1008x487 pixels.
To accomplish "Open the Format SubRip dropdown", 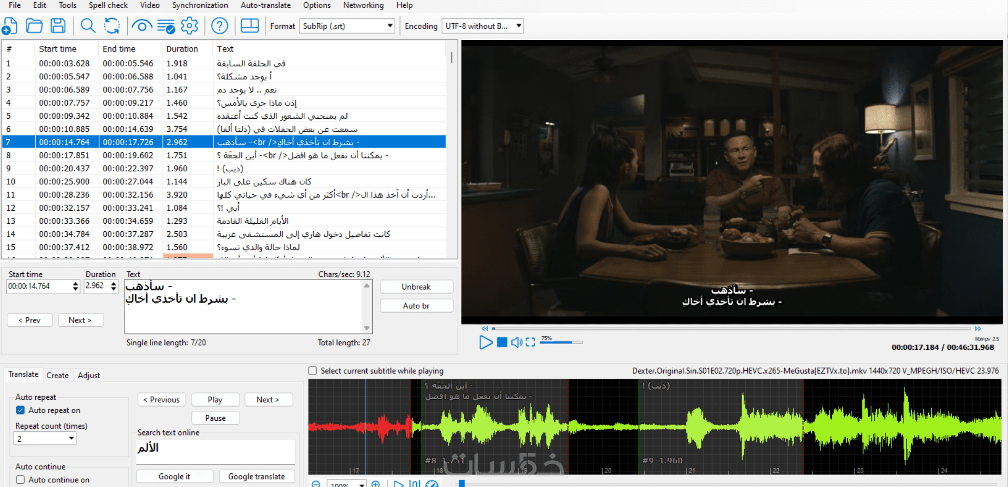I will 347,26.
